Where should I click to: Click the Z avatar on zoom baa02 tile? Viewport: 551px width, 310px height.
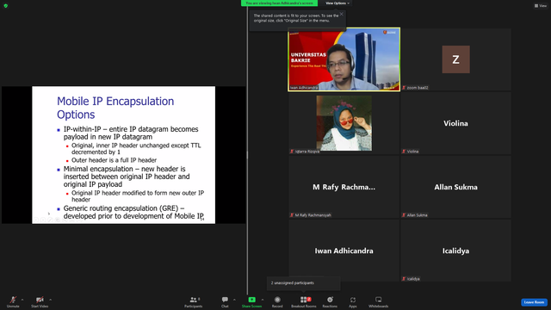(455, 59)
